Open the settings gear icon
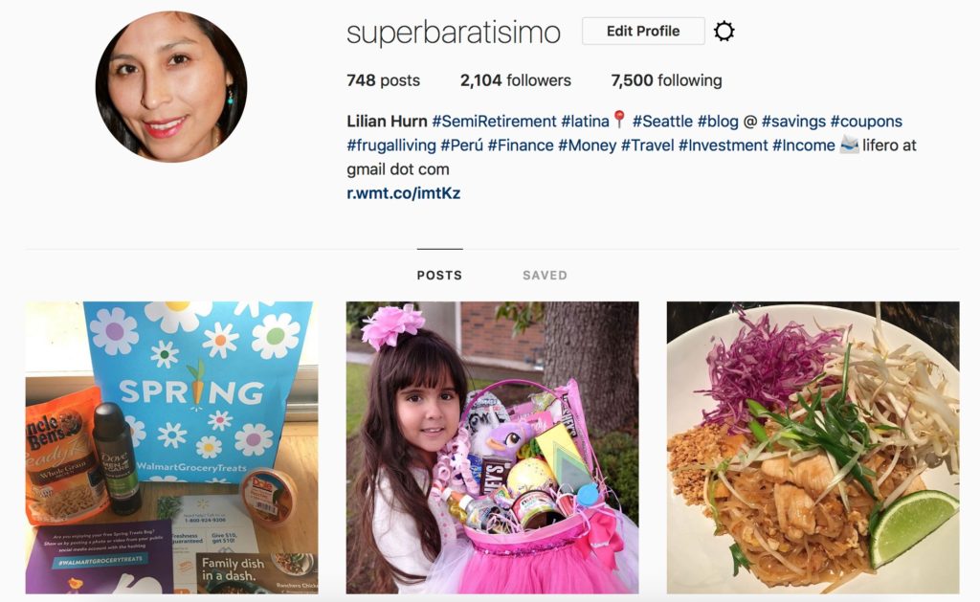The image size is (980, 602). [724, 32]
